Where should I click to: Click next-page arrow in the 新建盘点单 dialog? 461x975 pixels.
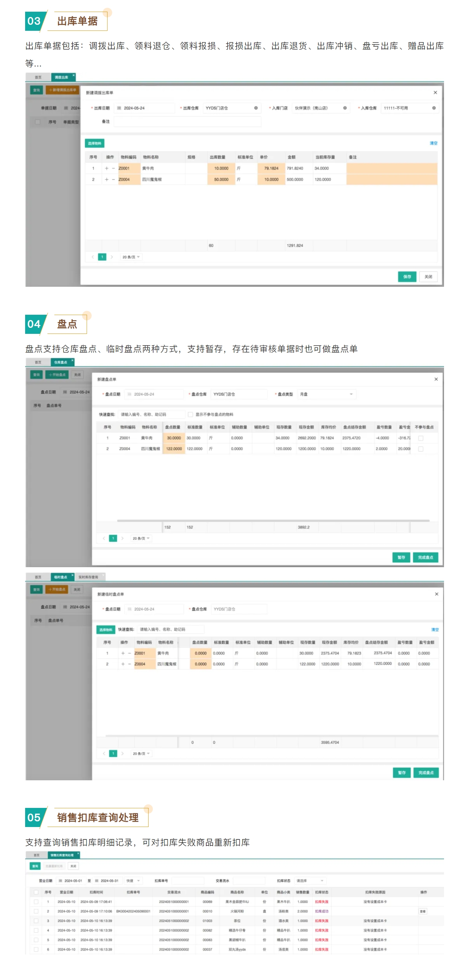[122, 538]
